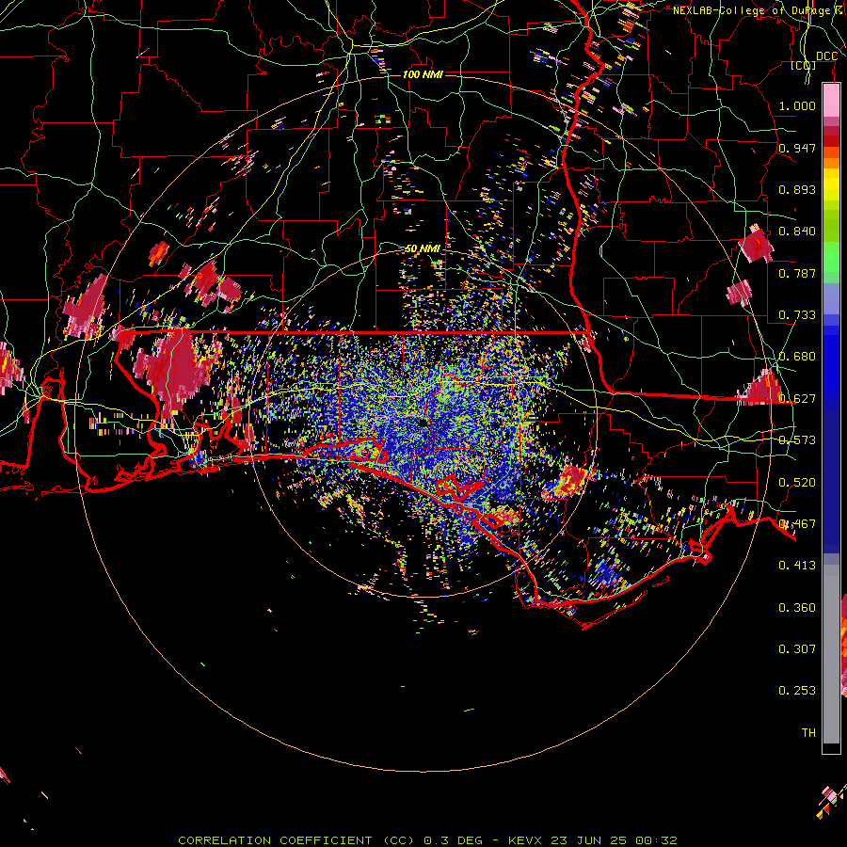Select the 0.253 value on the scale

point(797,691)
